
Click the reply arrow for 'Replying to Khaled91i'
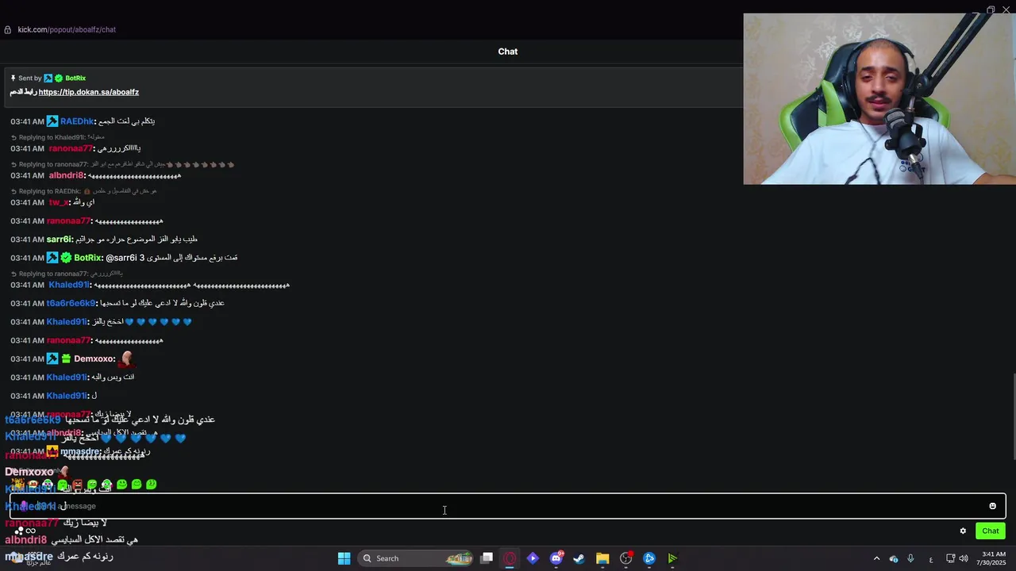point(13,137)
